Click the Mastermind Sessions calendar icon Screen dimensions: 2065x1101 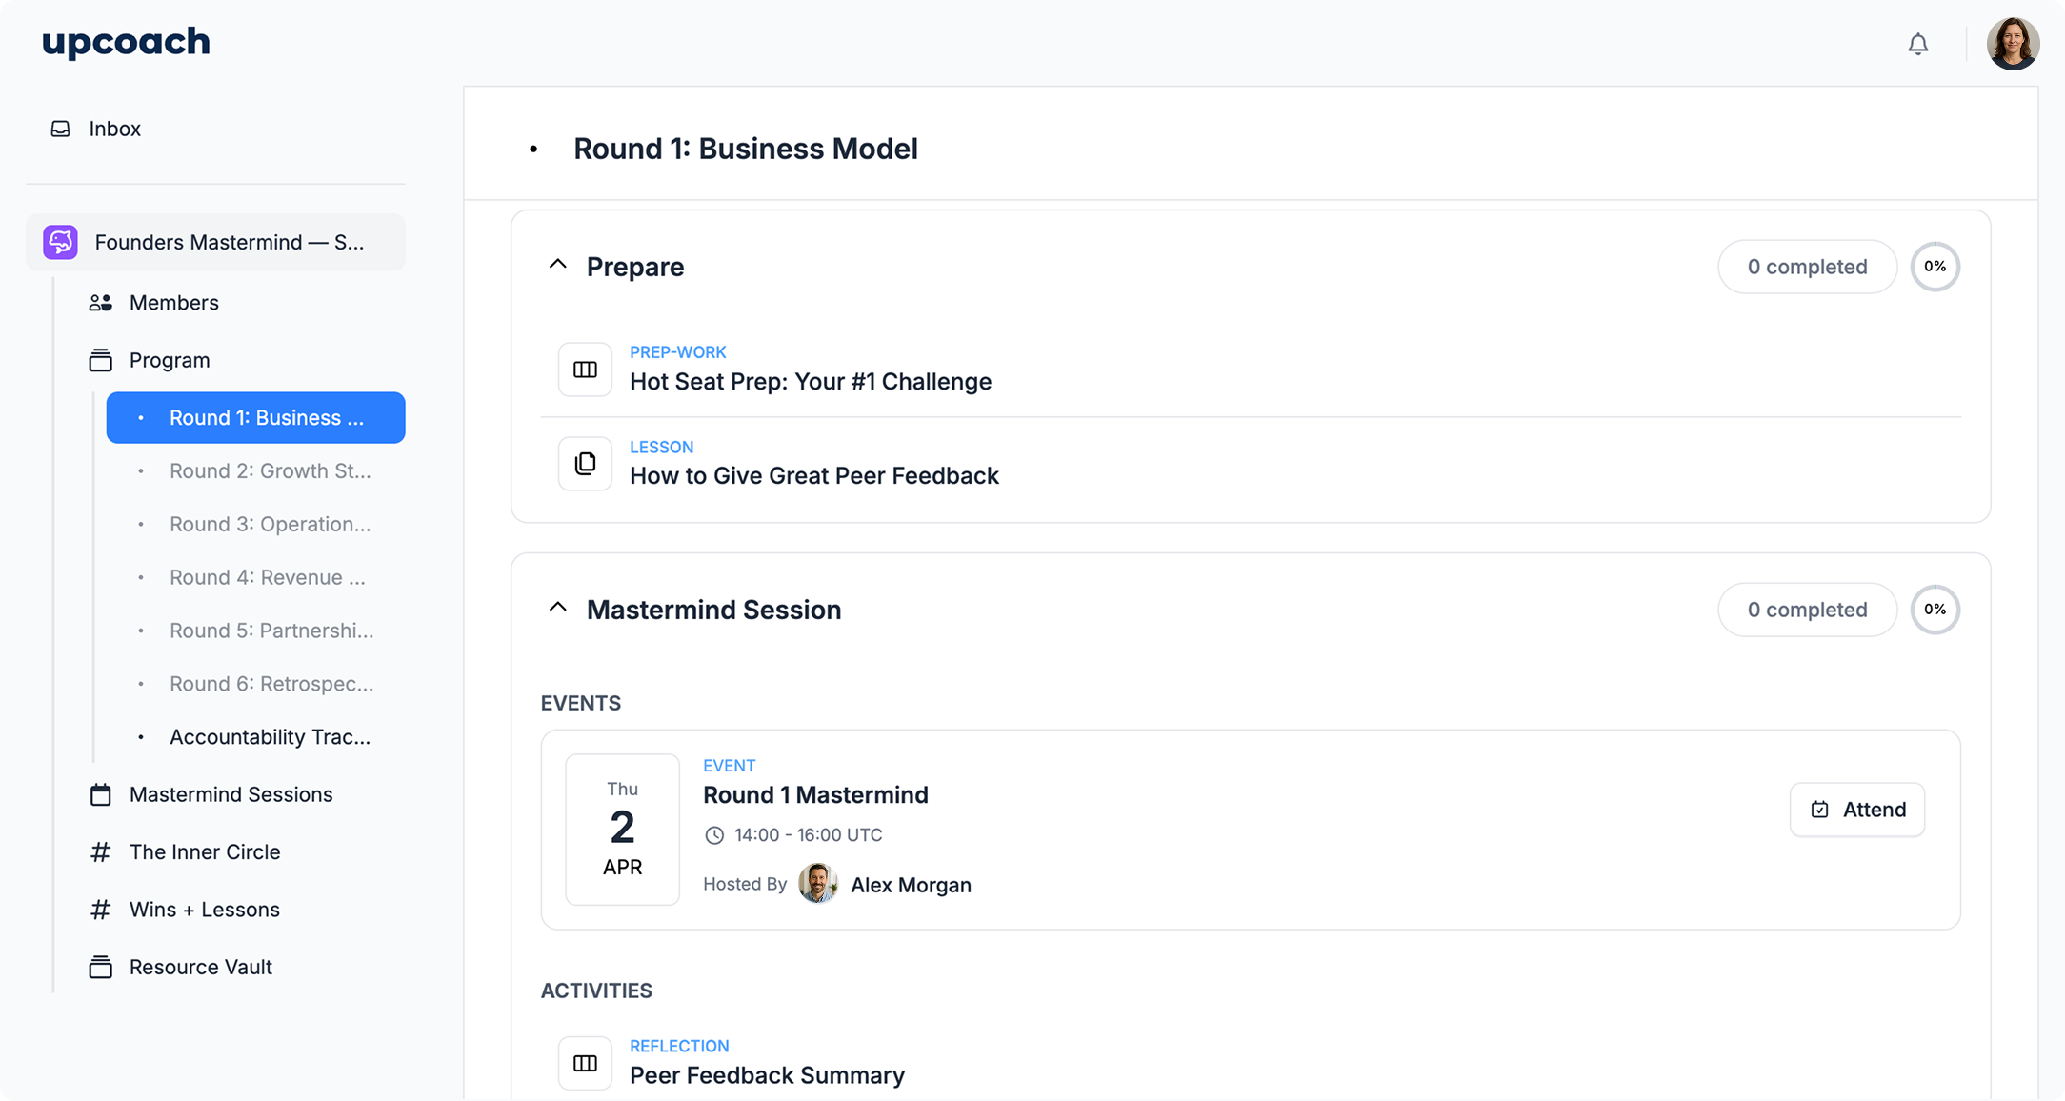coord(100,794)
